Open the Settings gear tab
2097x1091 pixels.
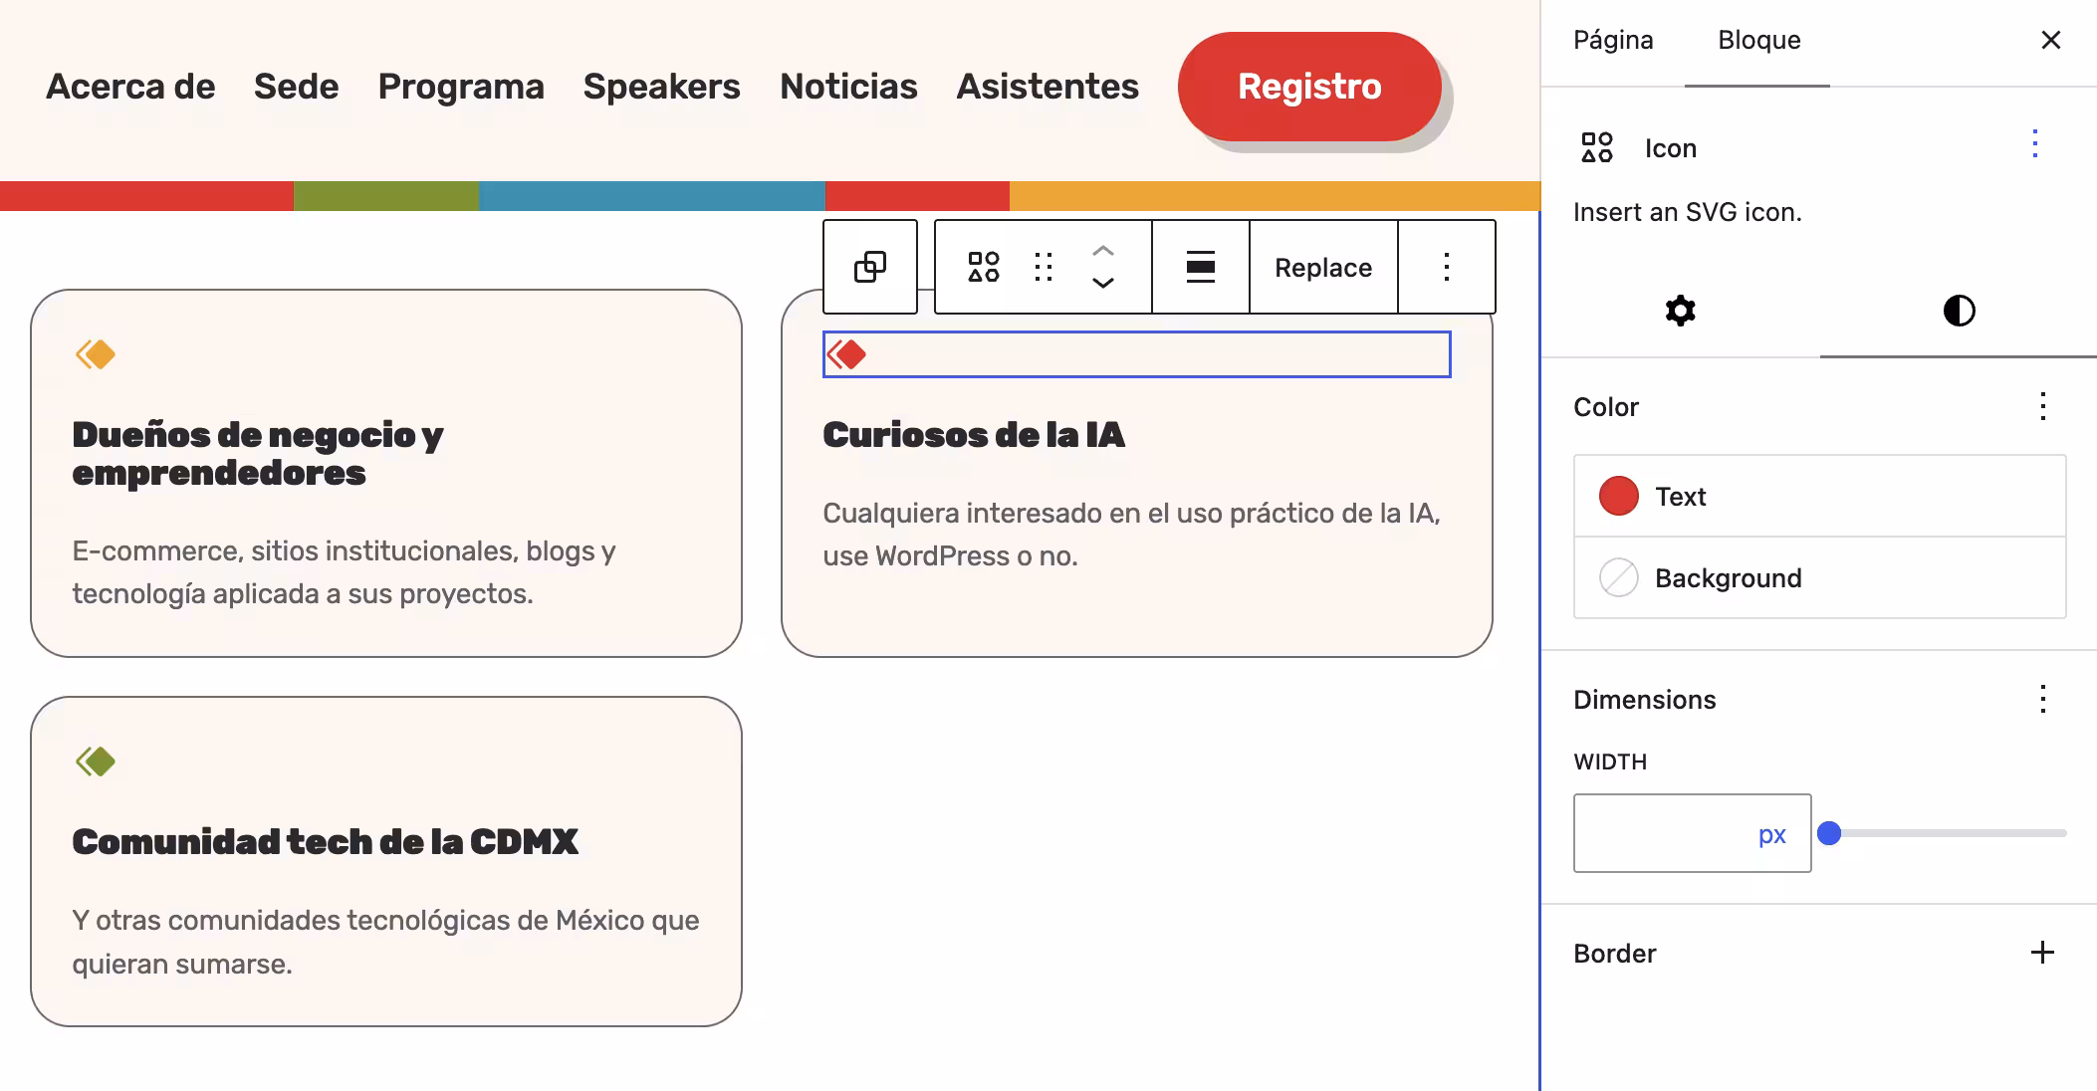pyautogui.click(x=1681, y=311)
